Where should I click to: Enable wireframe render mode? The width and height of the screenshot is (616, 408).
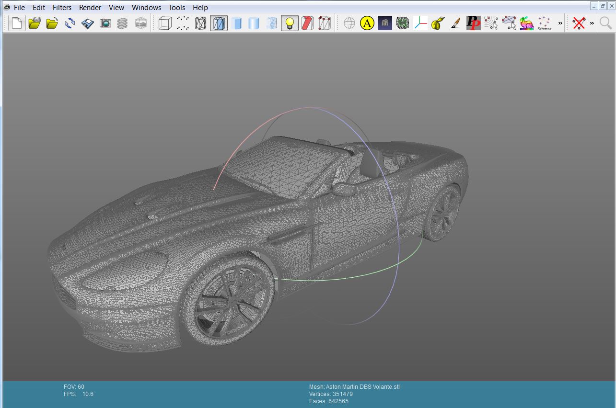click(200, 23)
